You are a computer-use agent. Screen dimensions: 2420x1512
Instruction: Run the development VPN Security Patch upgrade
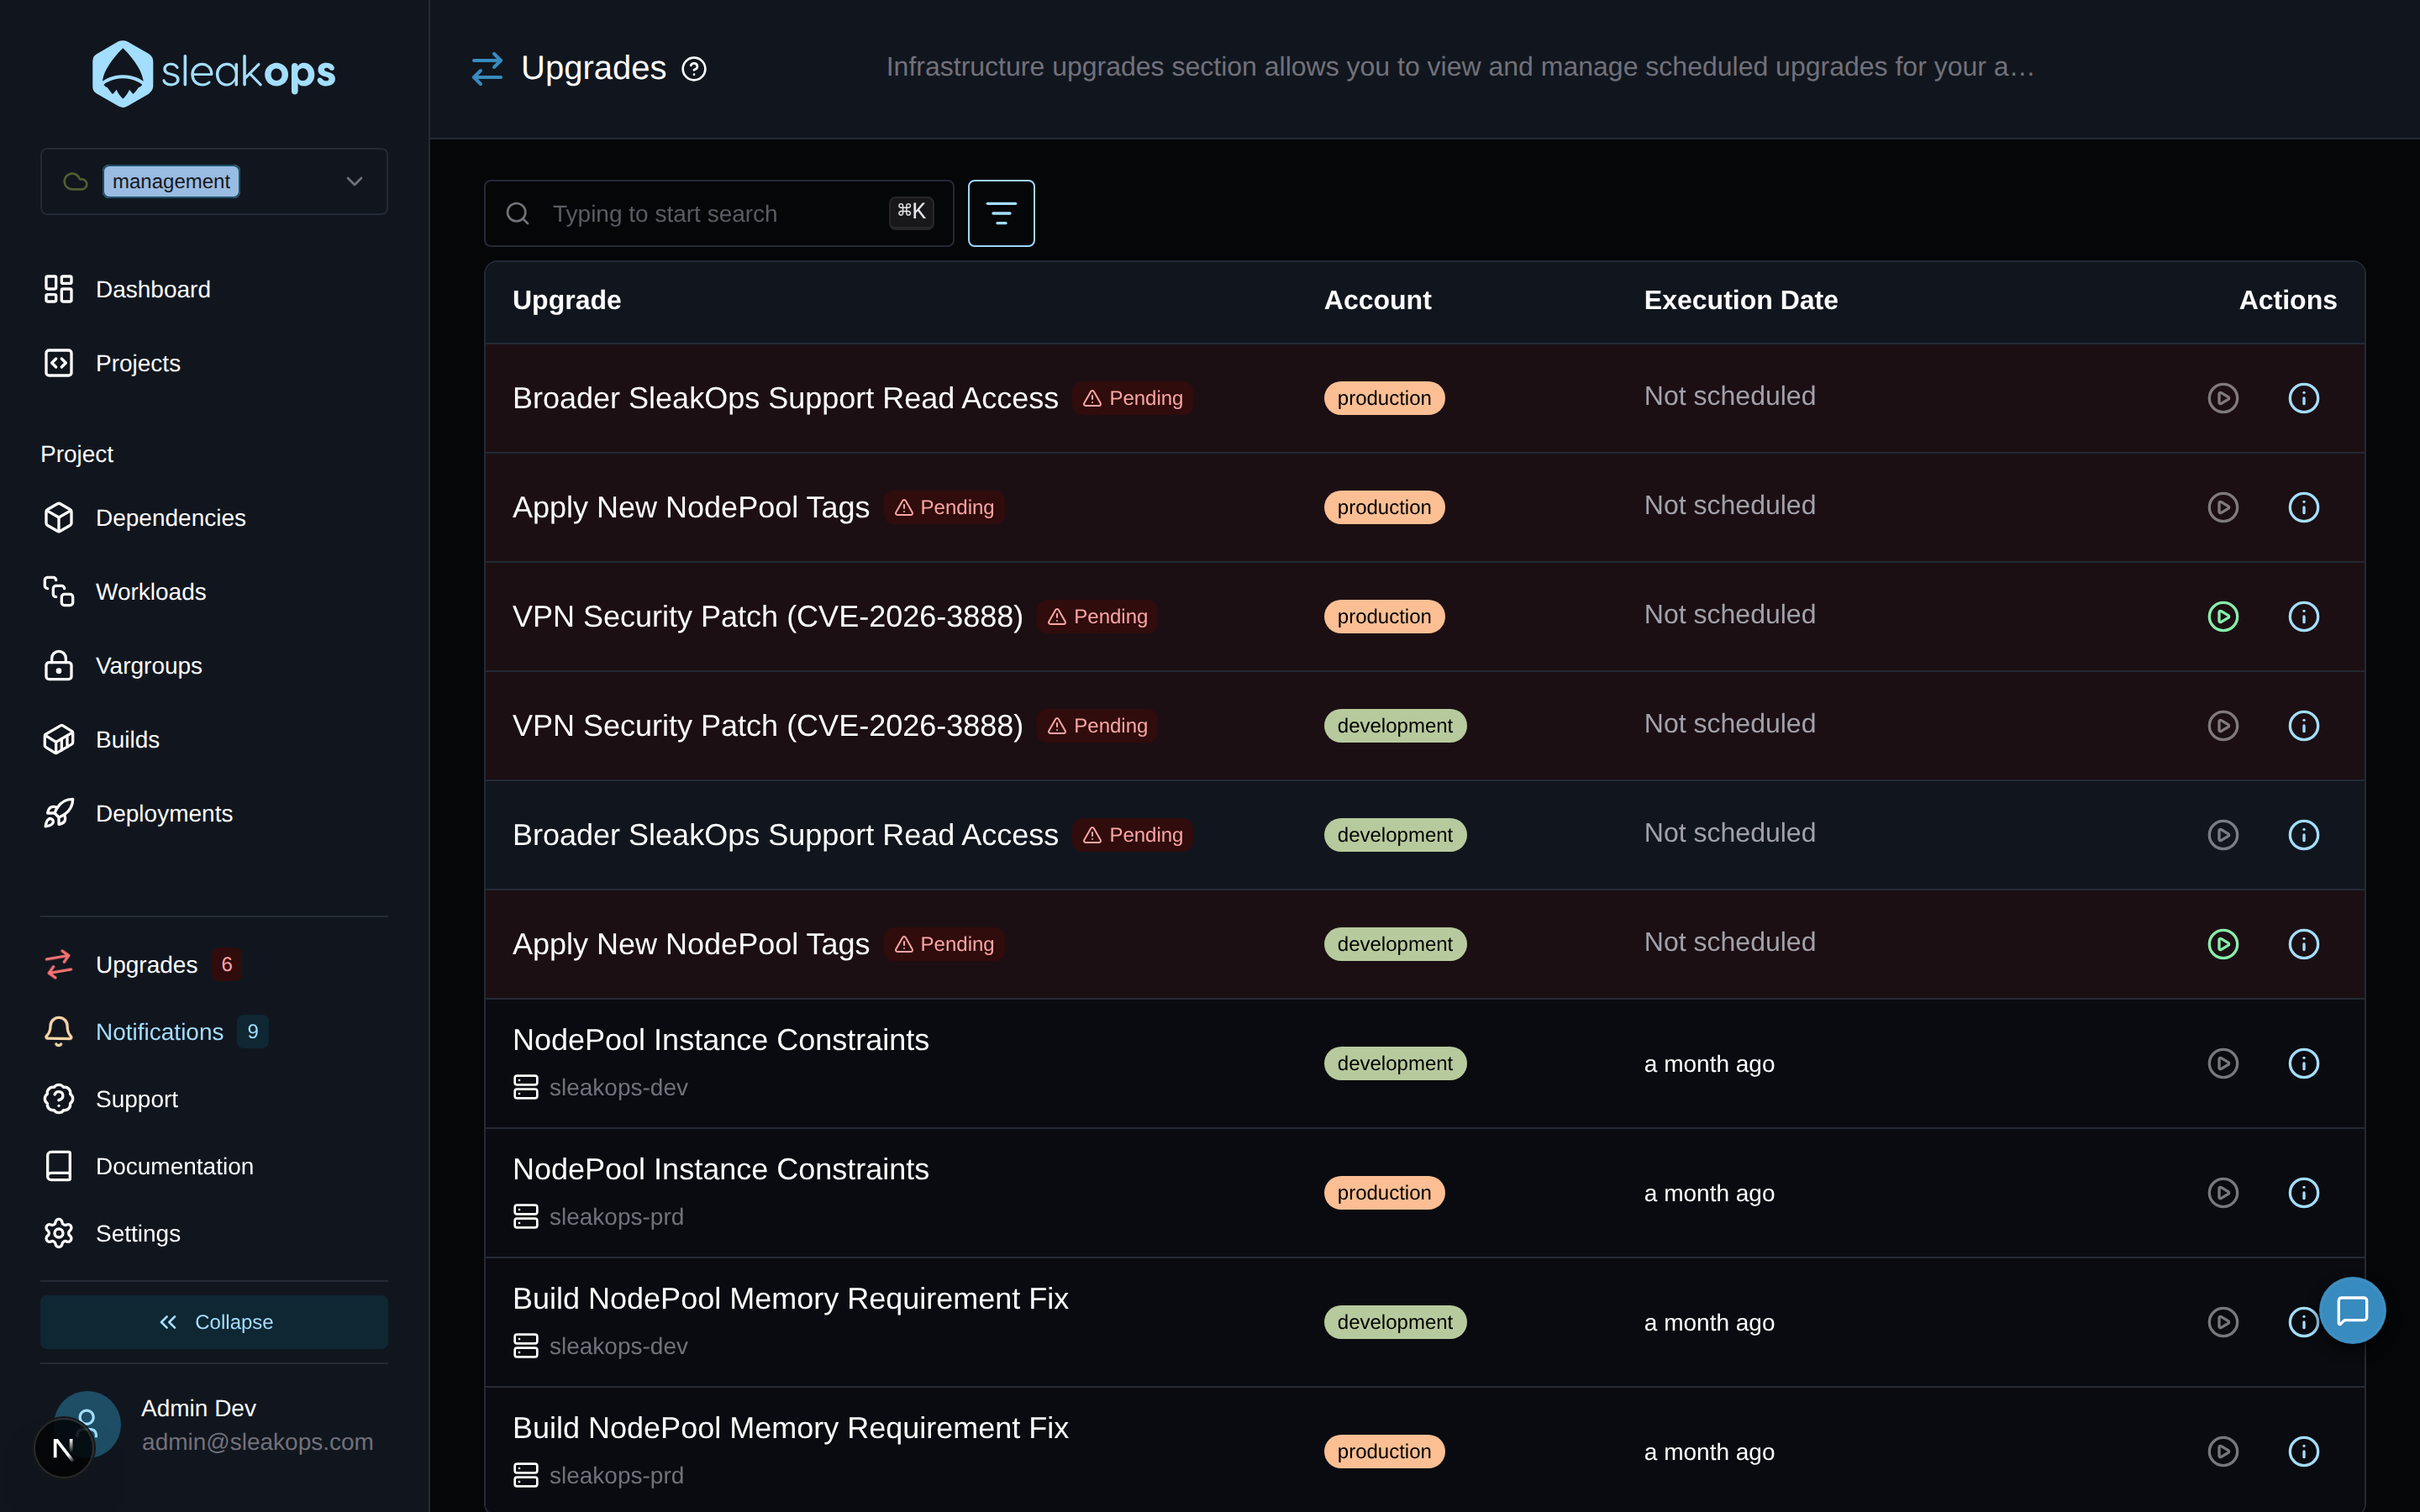click(x=2223, y=725)
